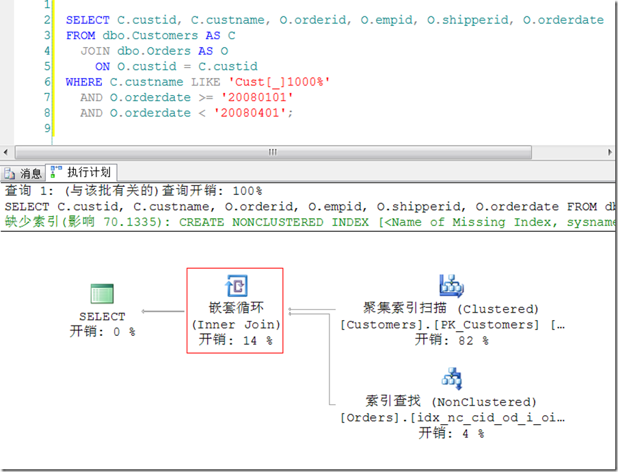Switch to the 消息 (Messages) tab
The height and width of the screenshot is (472, 618).
tap(23, 173)
